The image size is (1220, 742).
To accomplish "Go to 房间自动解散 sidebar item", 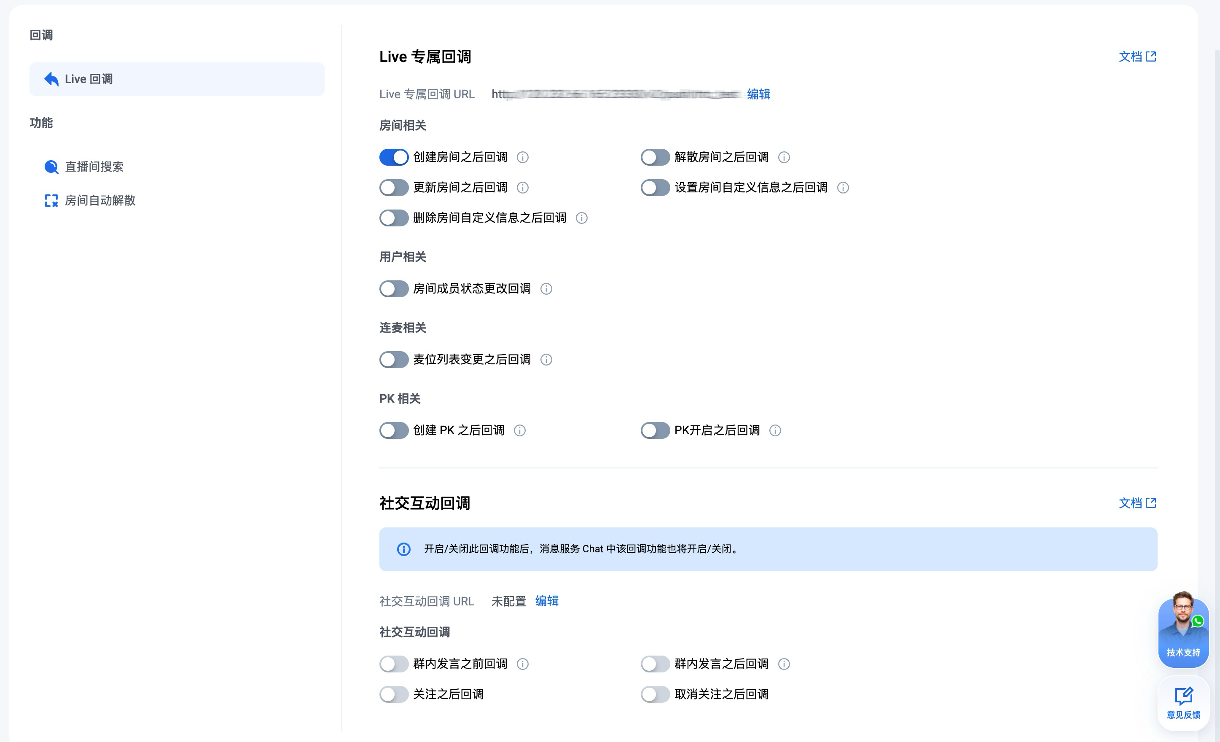I will tap(100, 201).
